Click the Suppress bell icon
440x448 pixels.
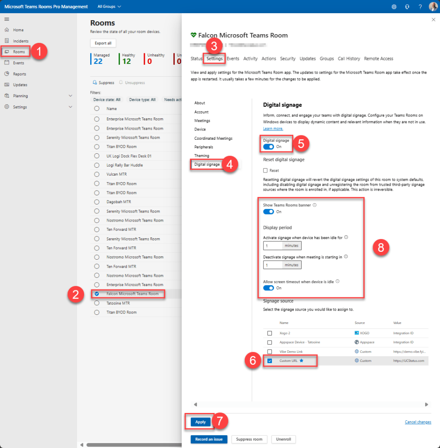95,83
